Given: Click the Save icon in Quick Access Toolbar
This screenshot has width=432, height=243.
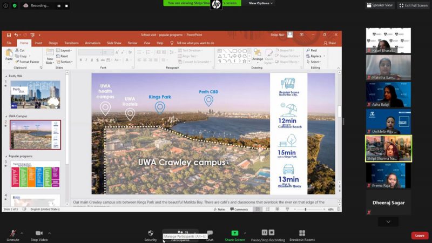Looking at the screenshot, I should (9, 35).
